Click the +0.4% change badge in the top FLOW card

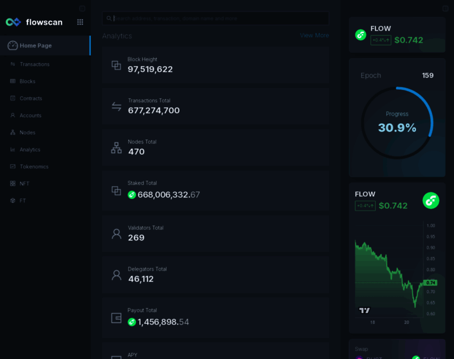(x=381, y=40)
